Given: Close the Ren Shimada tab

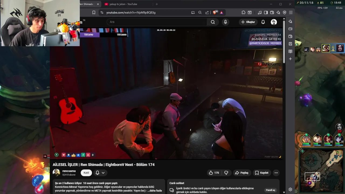Looking at the screenshot, I should [98, 4].
